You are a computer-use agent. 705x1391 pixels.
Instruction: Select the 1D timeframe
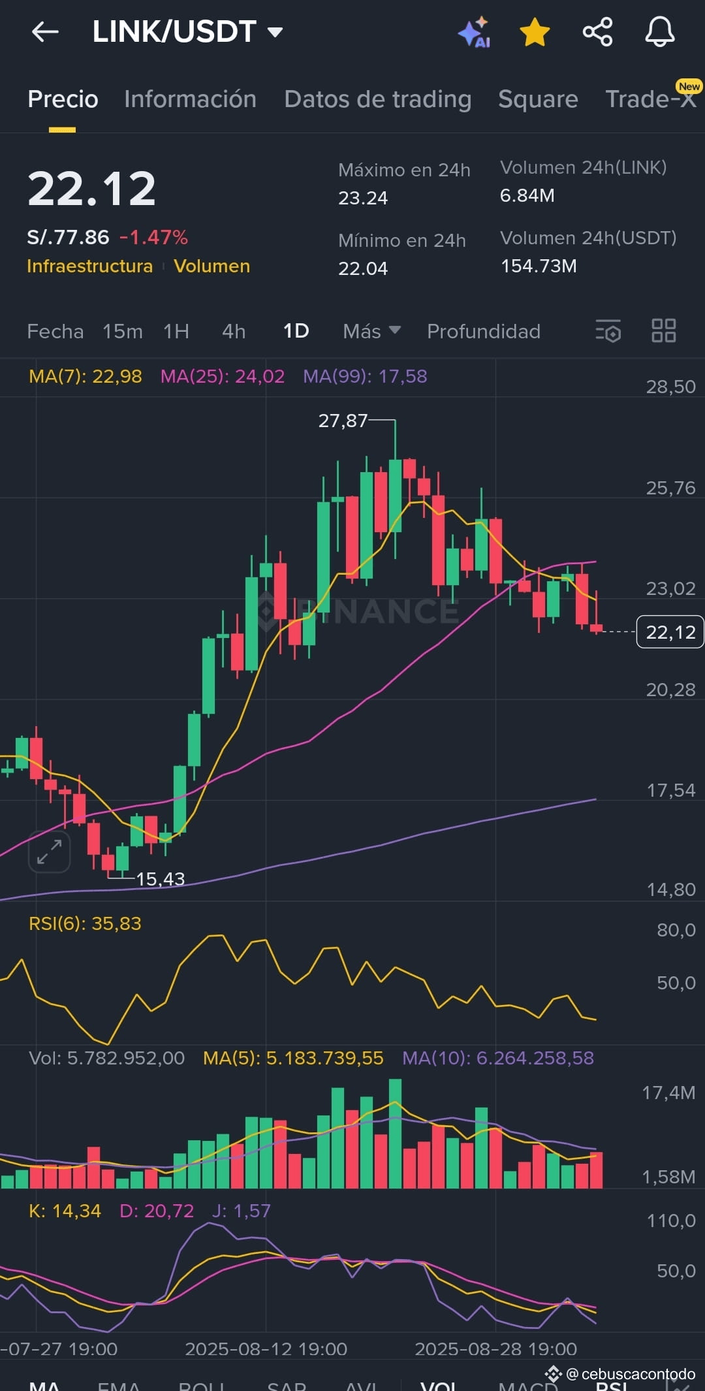[296, 331]
